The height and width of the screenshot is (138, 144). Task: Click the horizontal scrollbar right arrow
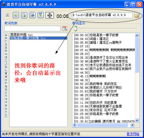click(132, 125)
